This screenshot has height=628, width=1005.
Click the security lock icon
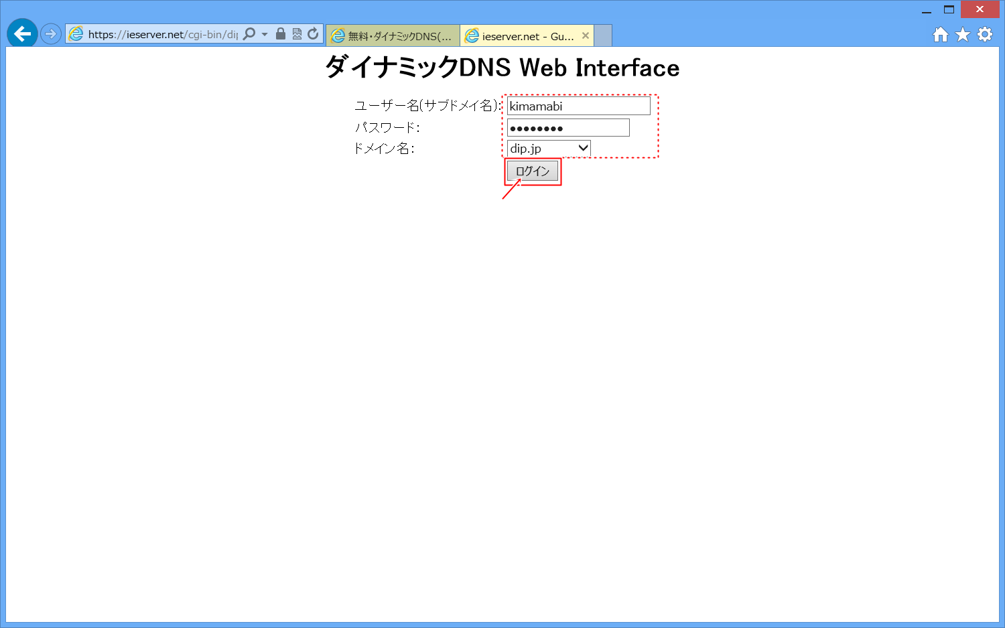[x=281, y=34]
